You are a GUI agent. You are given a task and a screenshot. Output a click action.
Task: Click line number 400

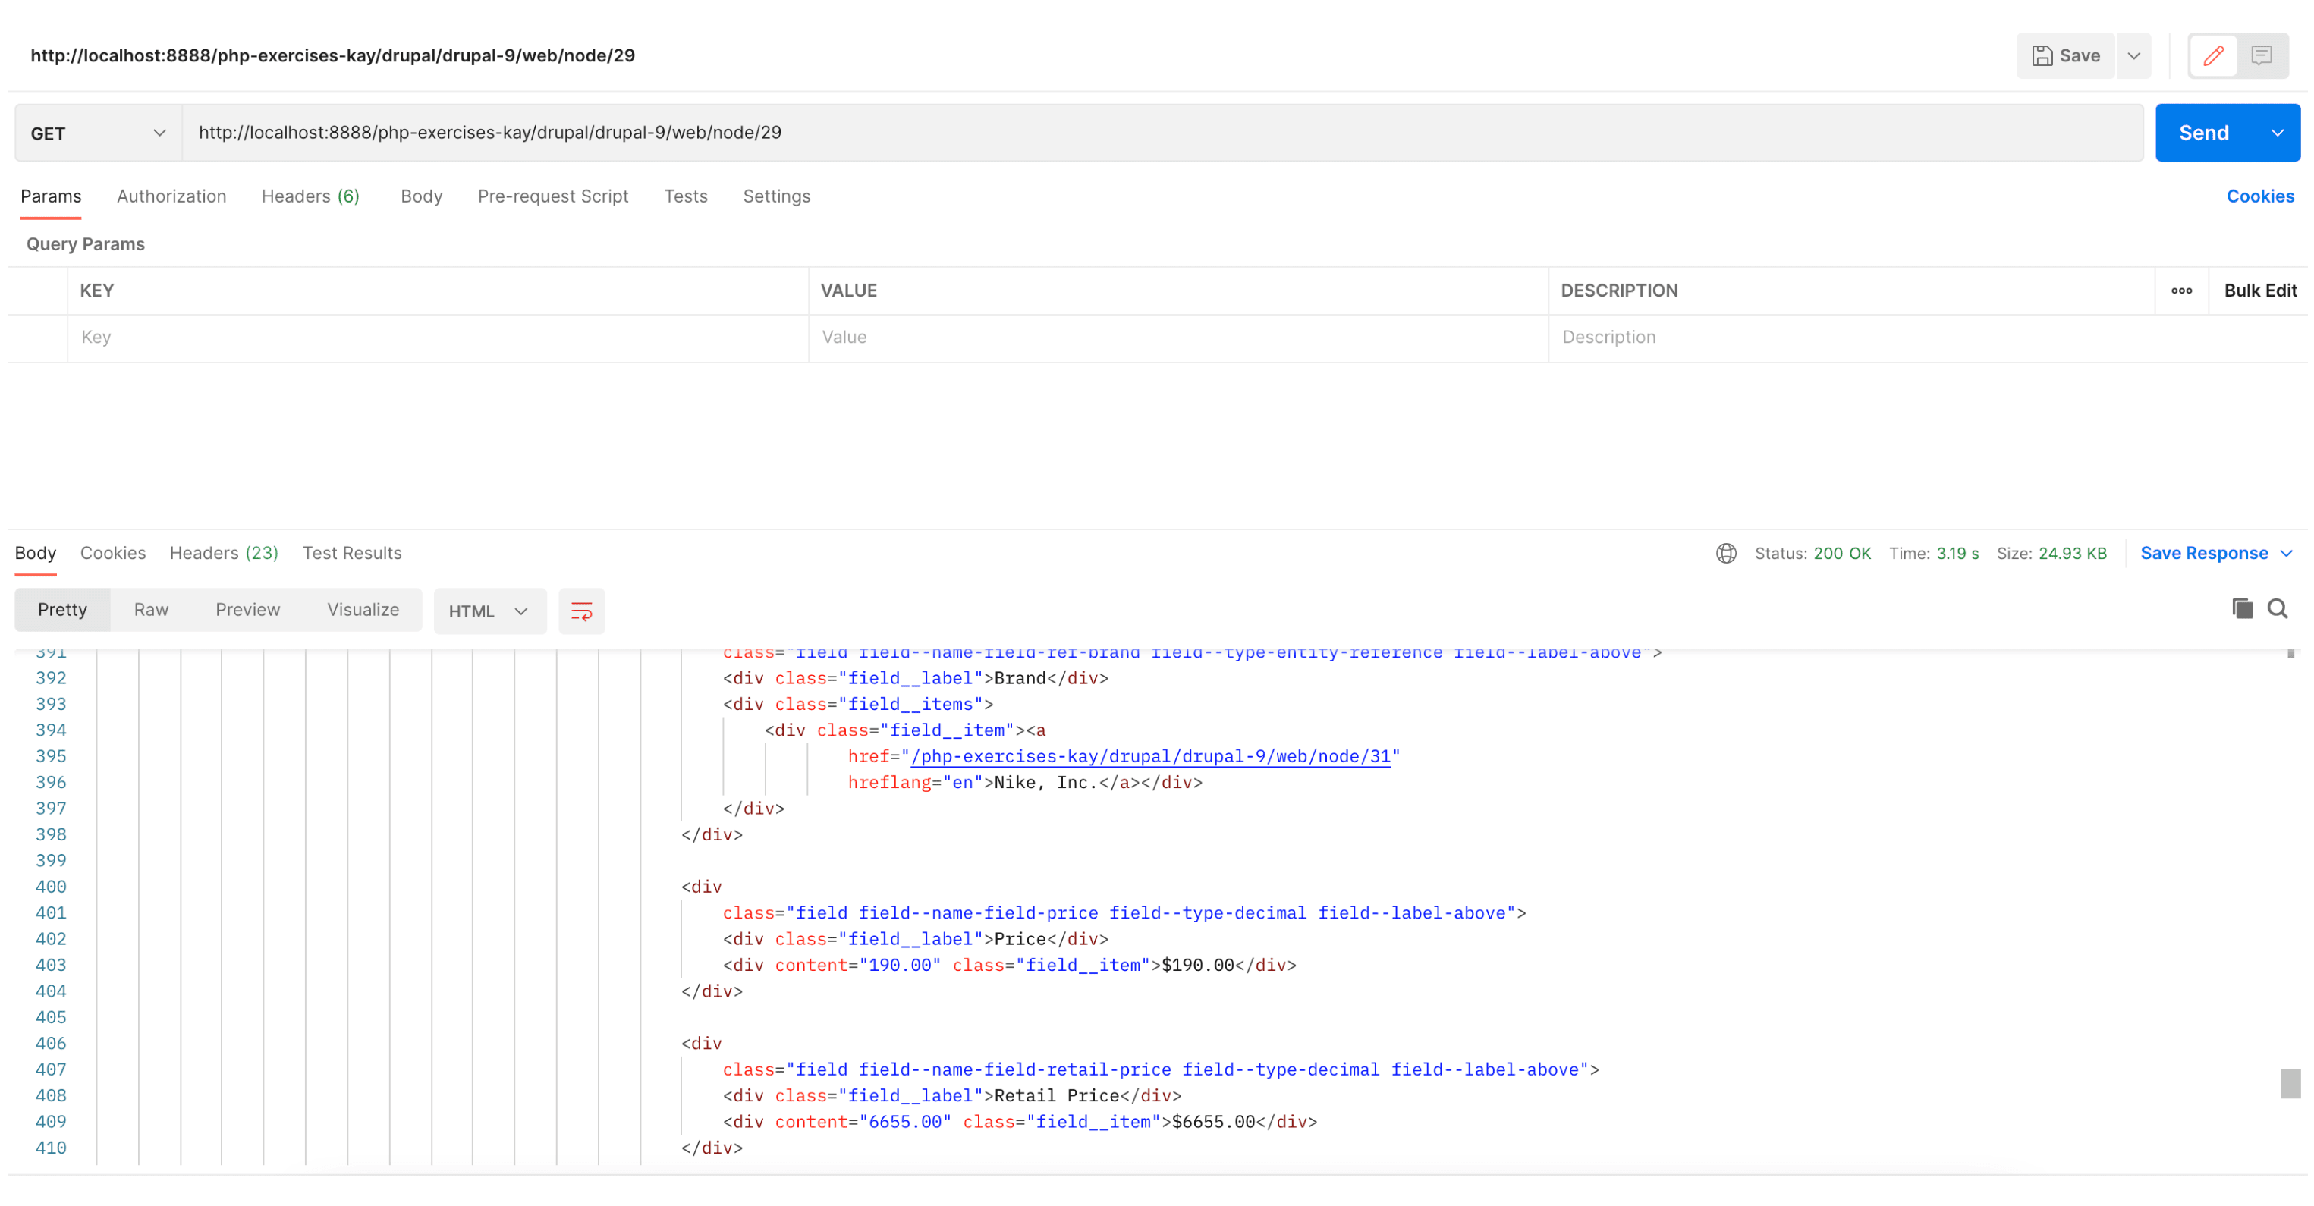click(x=50, y=887)
